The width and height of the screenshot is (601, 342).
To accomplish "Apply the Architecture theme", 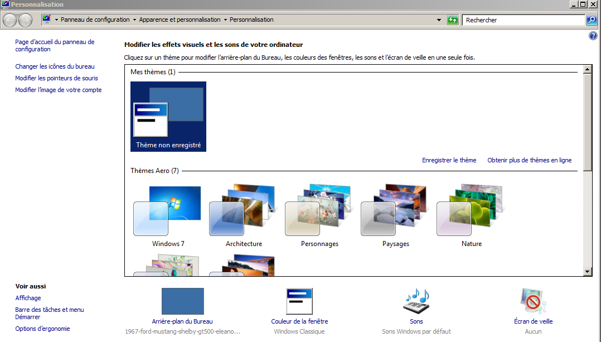I will pyautogui.click(x=244, y=216).
